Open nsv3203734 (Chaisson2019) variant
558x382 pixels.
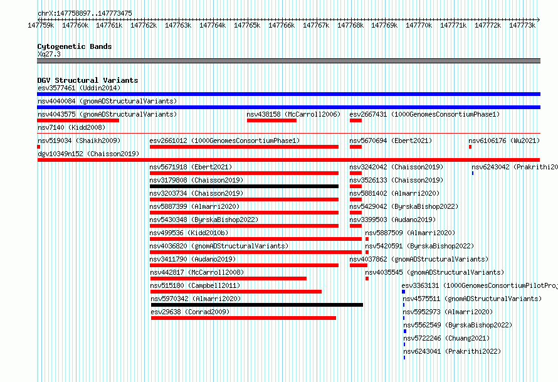coord(196,193)
